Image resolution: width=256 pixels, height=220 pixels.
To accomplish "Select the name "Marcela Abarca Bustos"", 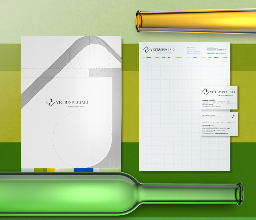I will [209, 115].
